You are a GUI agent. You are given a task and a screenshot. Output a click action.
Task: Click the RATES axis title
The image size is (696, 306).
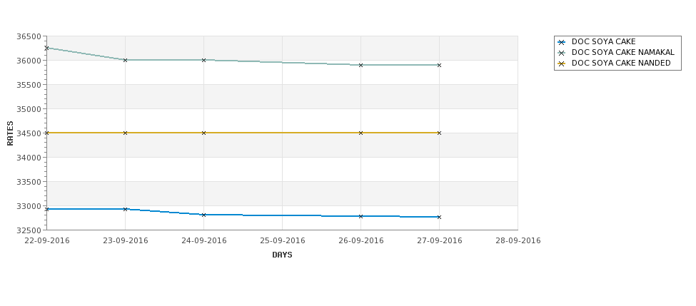[10, 133]
